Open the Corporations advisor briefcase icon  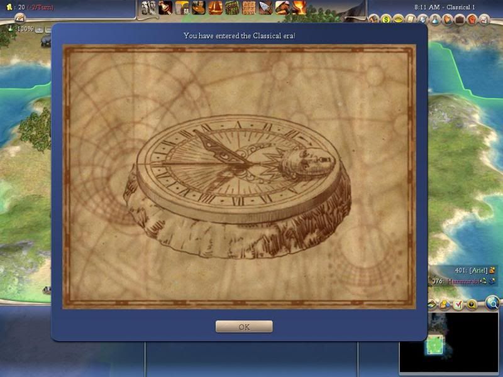click(460, 20)
